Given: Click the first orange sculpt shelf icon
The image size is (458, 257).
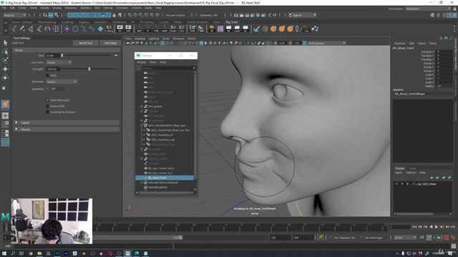Looking at the screenshot, I should pos(273,29).
